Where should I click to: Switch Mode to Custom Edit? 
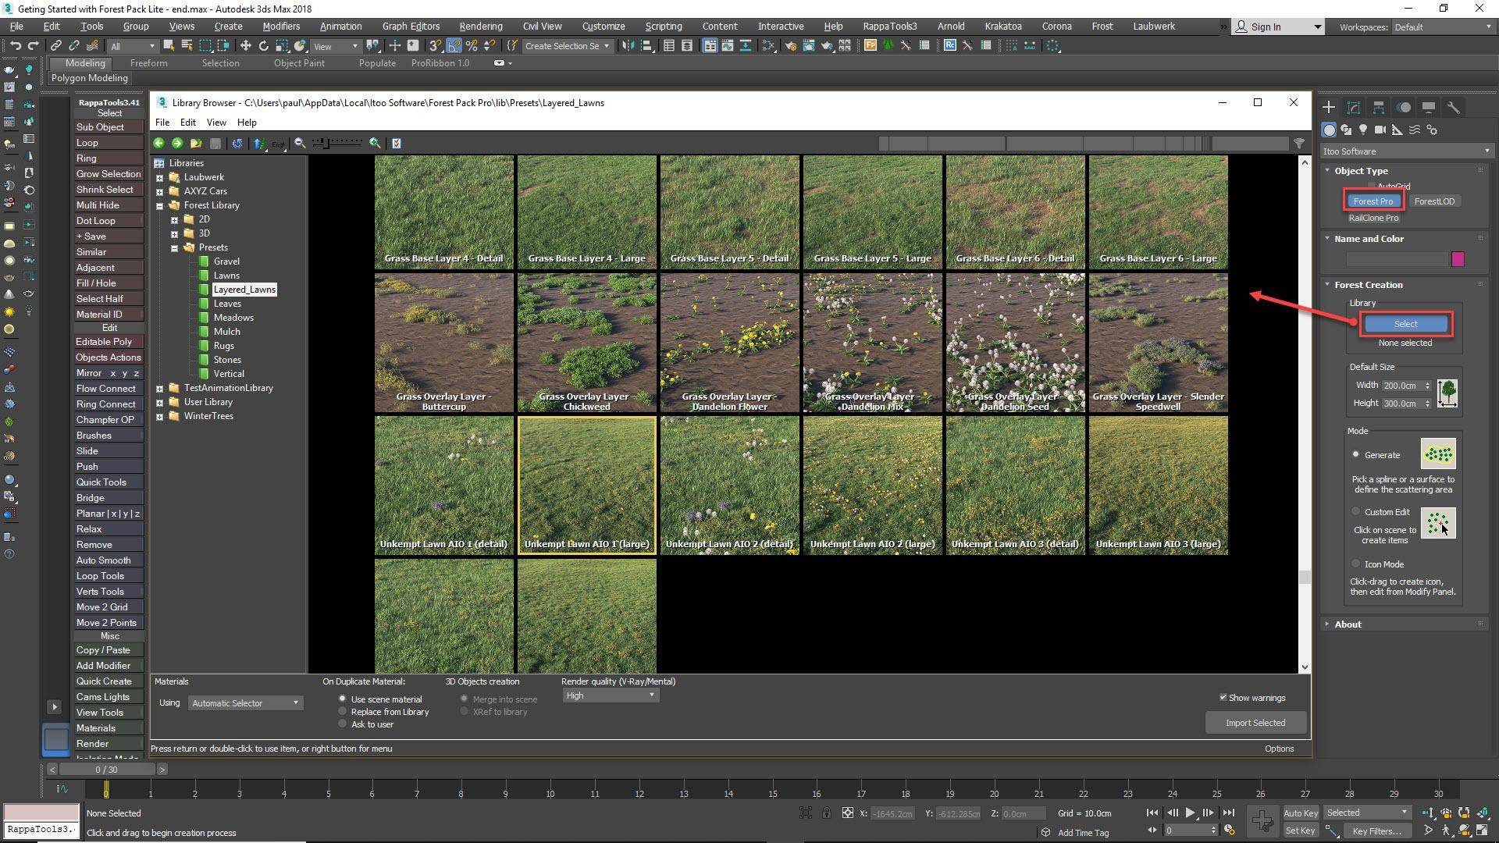(1356, 511)
